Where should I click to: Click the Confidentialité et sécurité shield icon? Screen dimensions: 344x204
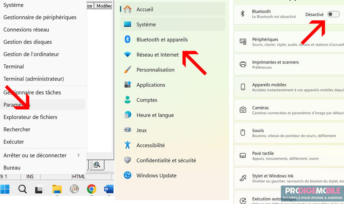(x=127, y=160)
